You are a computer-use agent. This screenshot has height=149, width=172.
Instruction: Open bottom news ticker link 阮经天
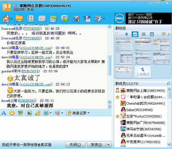pos(27,145)
